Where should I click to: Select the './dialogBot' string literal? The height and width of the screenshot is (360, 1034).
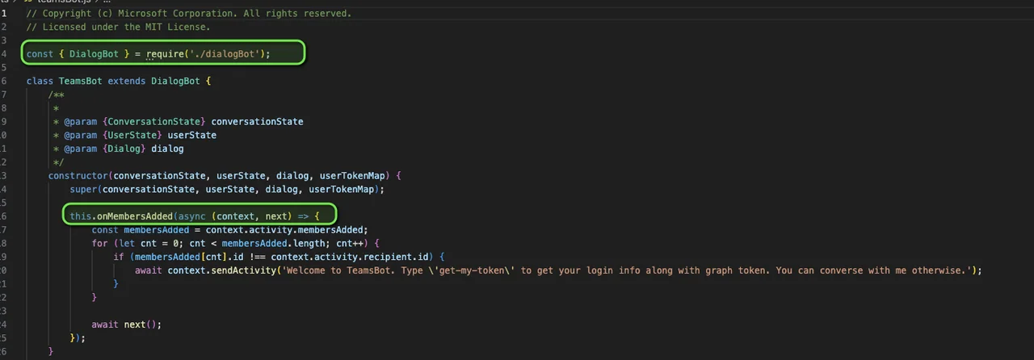[227, 54]
